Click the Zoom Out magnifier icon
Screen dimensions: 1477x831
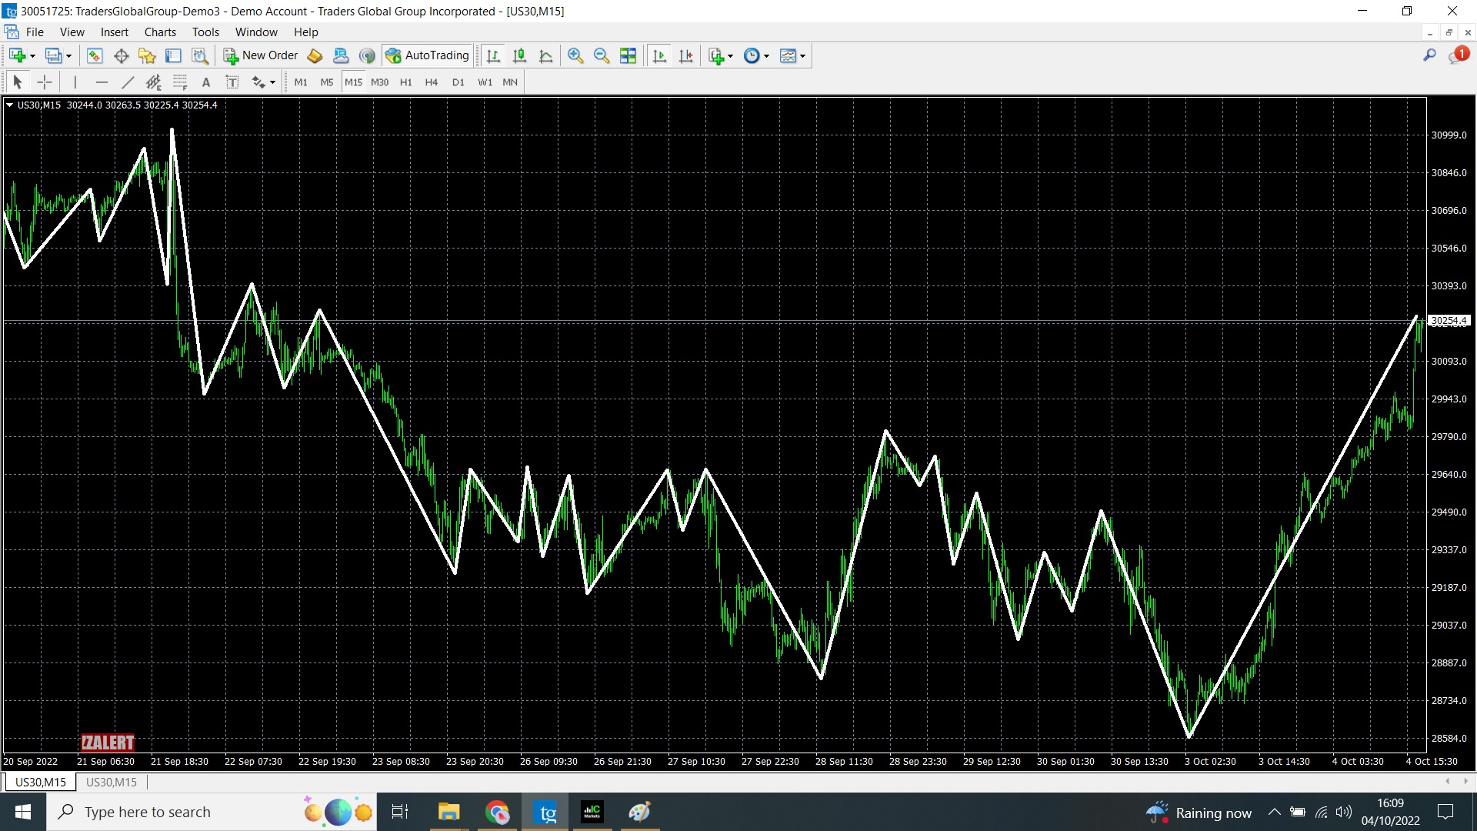(602, 55)
